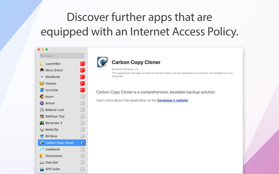This screenshot has width=279, height=174.
Task: Click the Bartender 3 app icon
Action: pyautogui.click(x=42, y=123)
